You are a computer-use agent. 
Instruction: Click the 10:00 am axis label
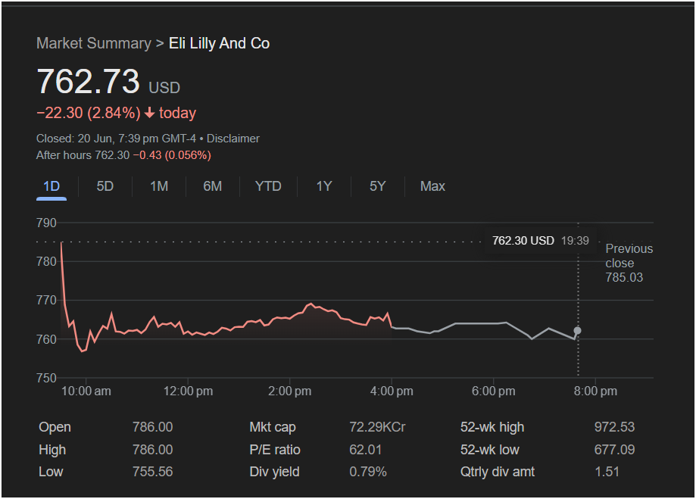coord(86,391)
